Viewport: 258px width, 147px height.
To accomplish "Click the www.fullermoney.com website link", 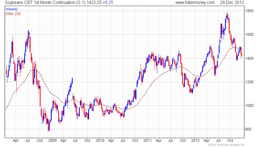I will (x=195, y=3).
